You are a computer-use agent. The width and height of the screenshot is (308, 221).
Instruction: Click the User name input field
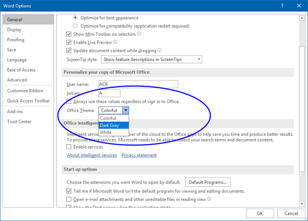point(138,84)
